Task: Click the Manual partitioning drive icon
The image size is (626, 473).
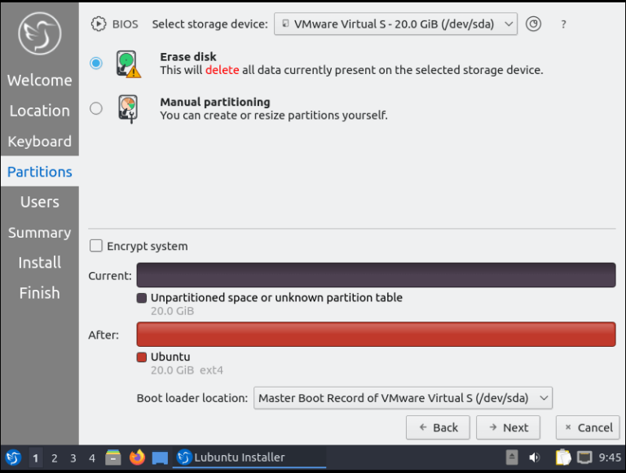Action: coord(127,108)
